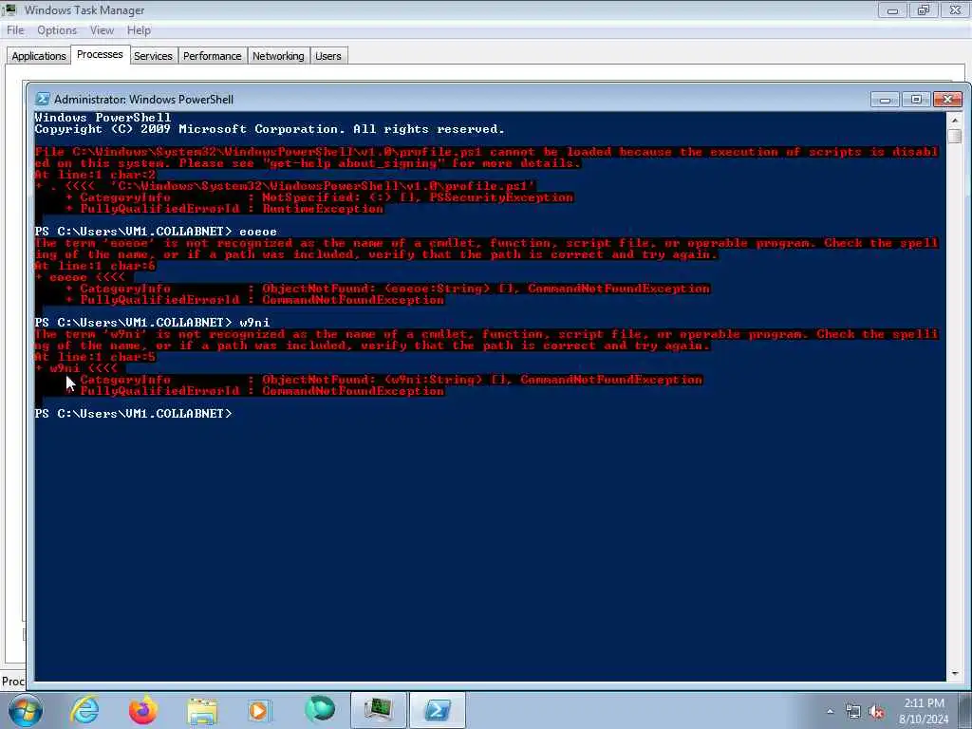Click the 'Copyright (C) 2009 Microsoft Corporation' line
This screenshot has width=972, height=729.
tap(270, 129)
